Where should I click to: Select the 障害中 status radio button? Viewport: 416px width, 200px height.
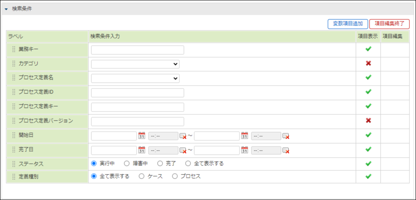point(127,163)
